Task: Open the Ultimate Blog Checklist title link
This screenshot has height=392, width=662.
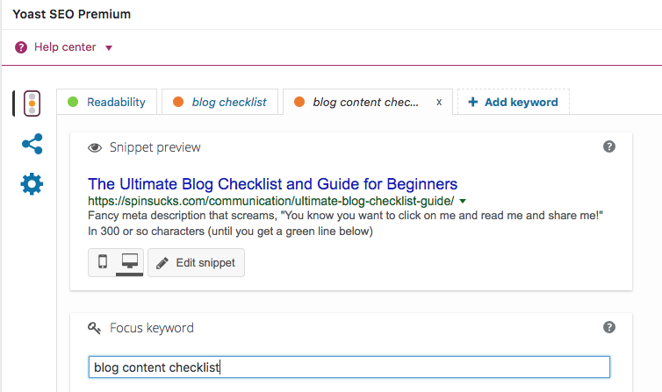Action: tap(273, 184)
